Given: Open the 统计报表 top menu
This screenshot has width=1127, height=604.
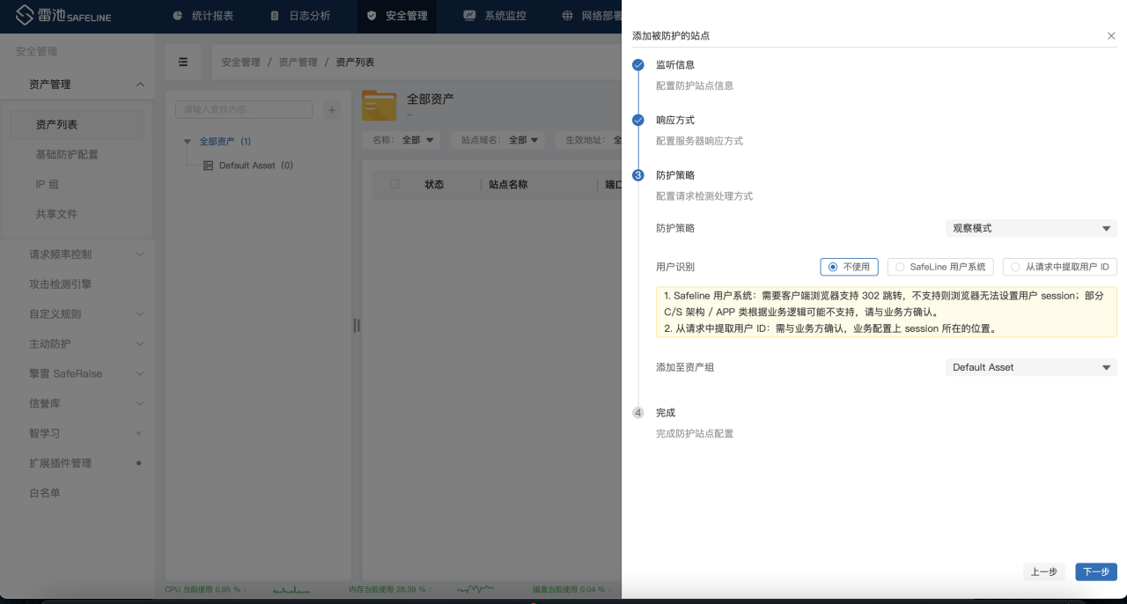Looking at the screenshot, I should click(203, 16).
